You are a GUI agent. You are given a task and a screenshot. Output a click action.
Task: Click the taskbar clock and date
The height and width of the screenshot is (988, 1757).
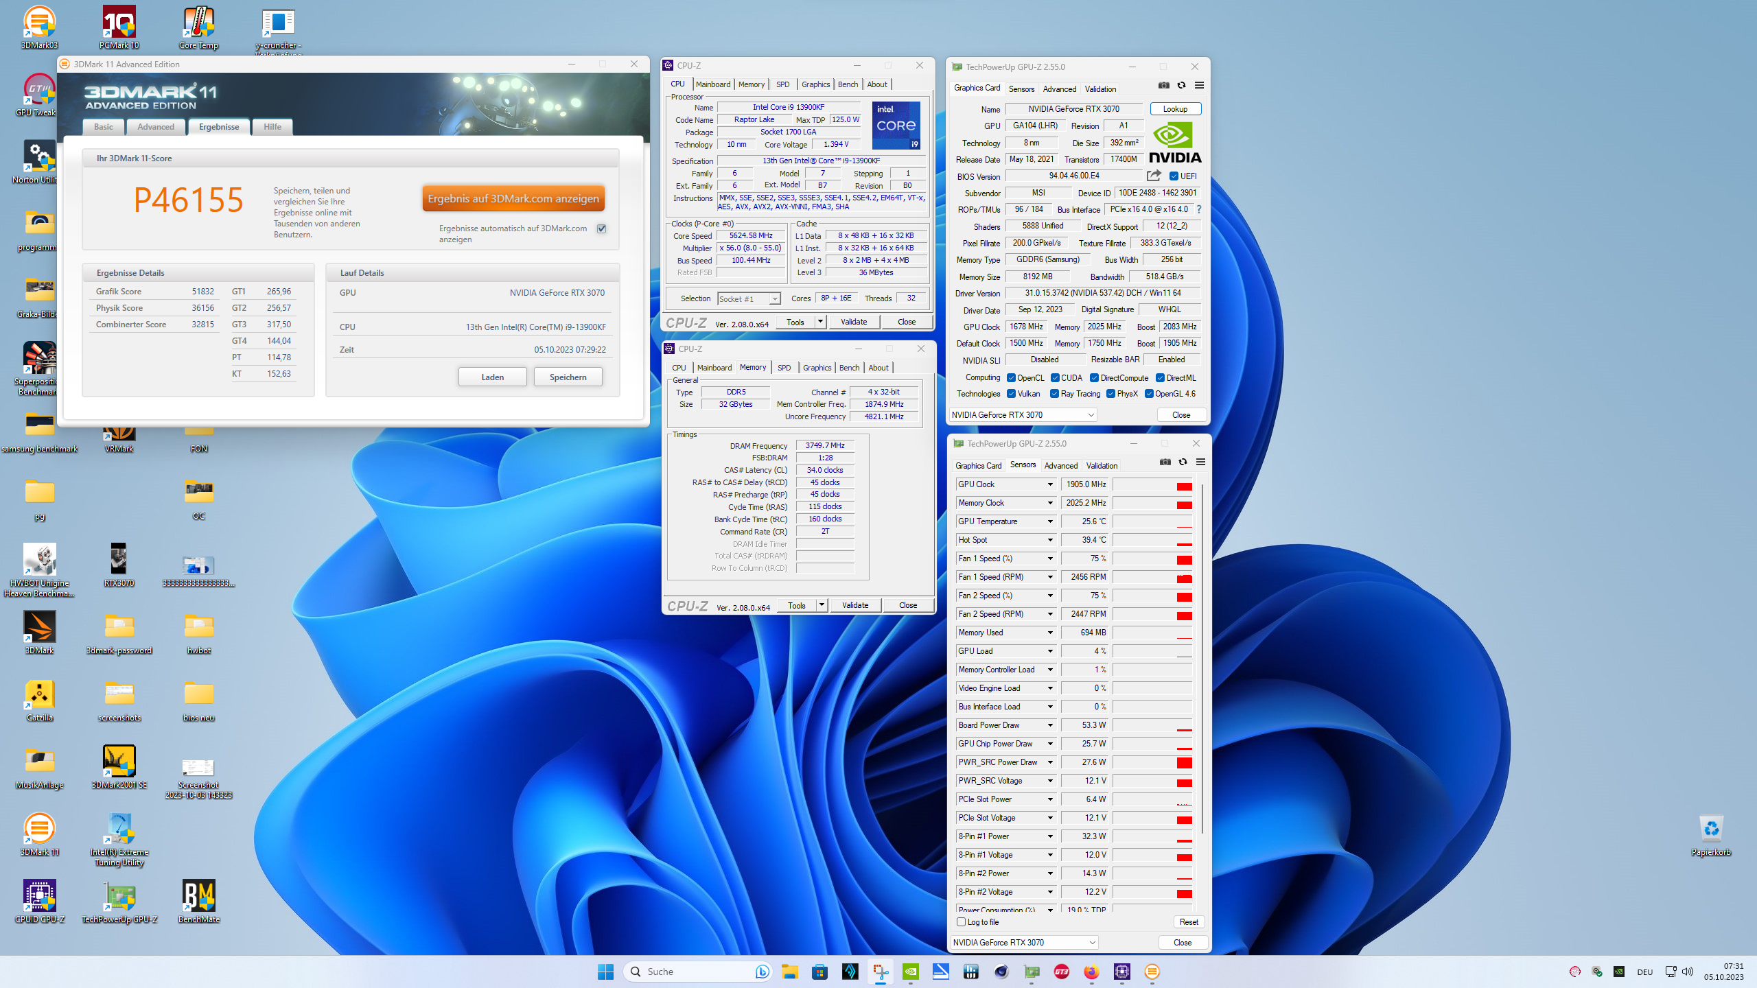1723,972
